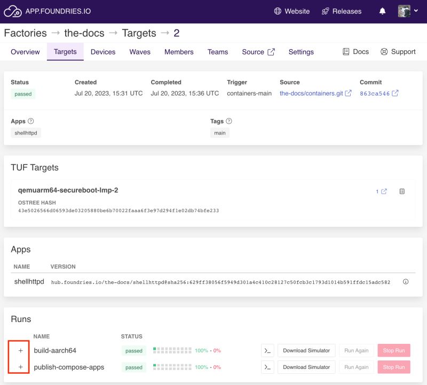Click Stop Run for build-aarch64
The image size is (427, 385).
pos(394,351)
